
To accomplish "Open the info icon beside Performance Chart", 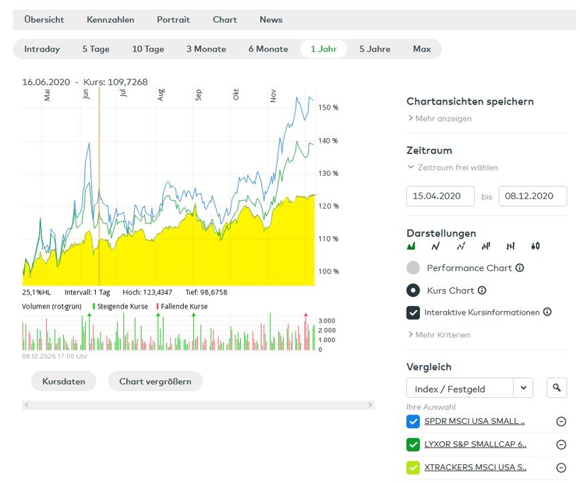I will tap(520, 268).
